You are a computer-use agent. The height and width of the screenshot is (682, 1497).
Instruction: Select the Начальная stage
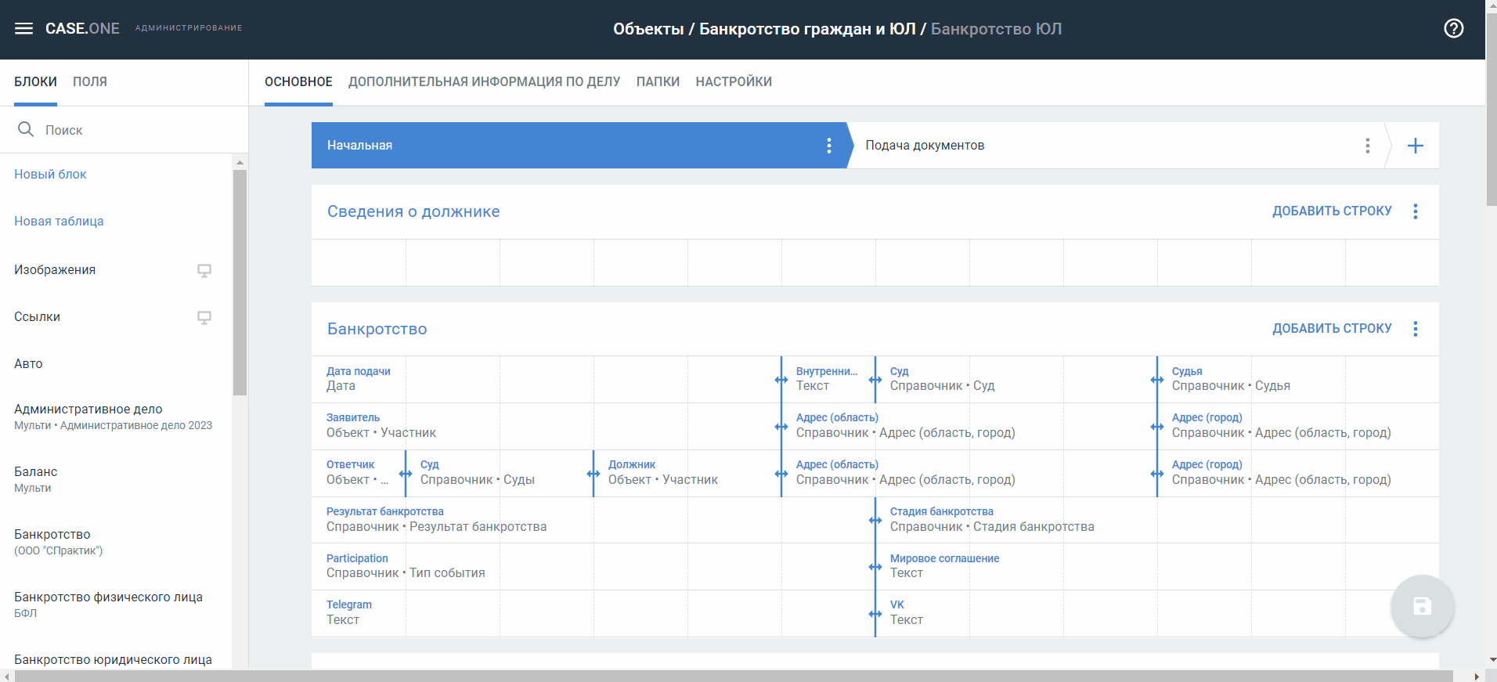pyautogui.click(x=579, y=146)
